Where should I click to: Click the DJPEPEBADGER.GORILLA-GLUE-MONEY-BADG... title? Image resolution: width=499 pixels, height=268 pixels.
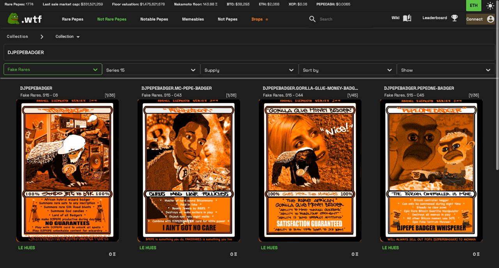[310, 88]
